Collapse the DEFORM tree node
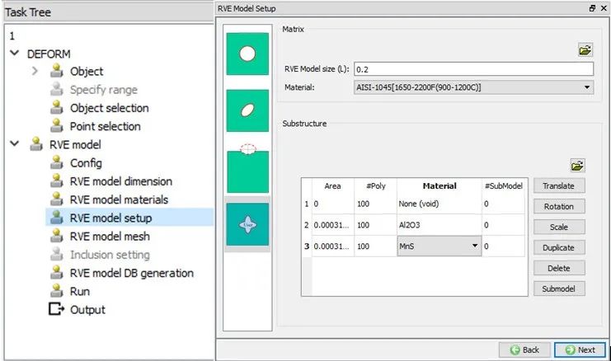This screenshot has height=361, width=611. pos(14,53)
